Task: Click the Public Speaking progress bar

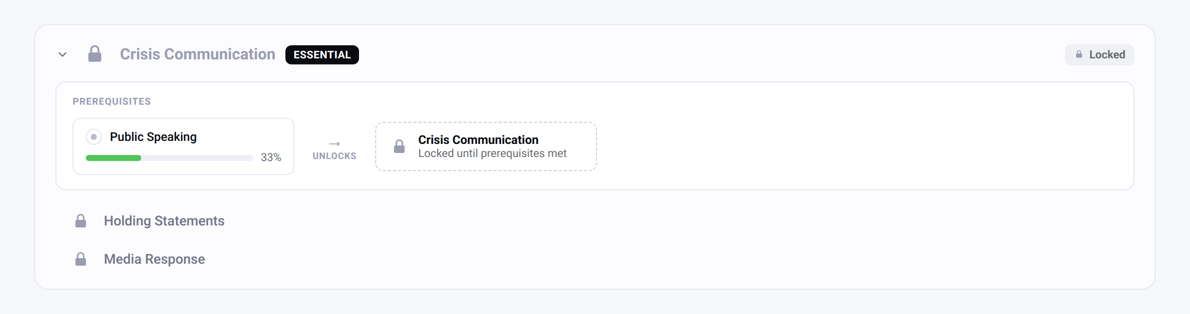Action: (169, 158)
